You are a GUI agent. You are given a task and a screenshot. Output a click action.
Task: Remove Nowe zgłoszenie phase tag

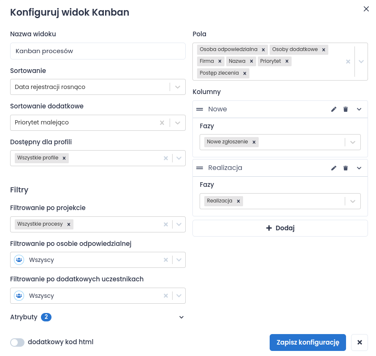tap(254, 142)
